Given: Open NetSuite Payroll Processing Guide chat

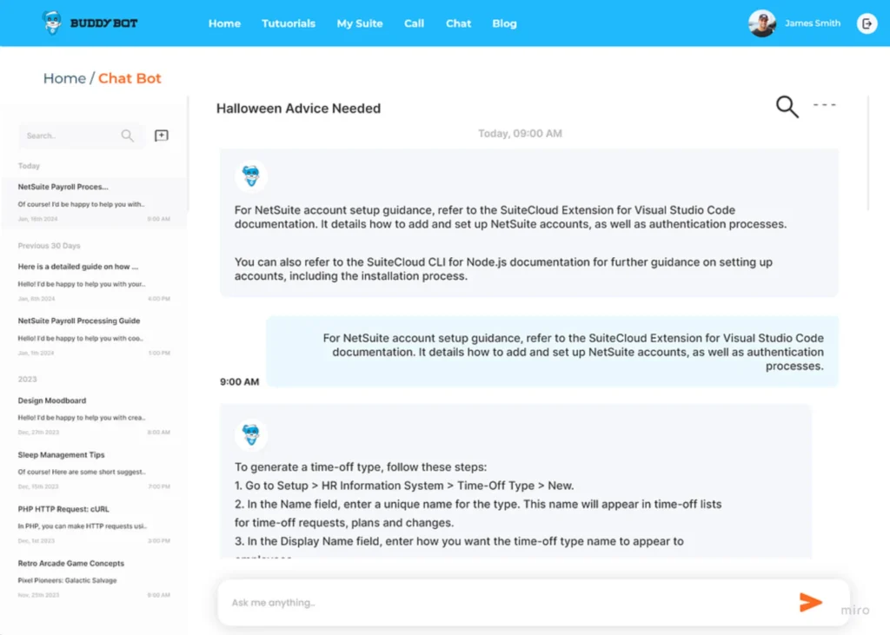Looking at the screenshot, I should 94,336.
